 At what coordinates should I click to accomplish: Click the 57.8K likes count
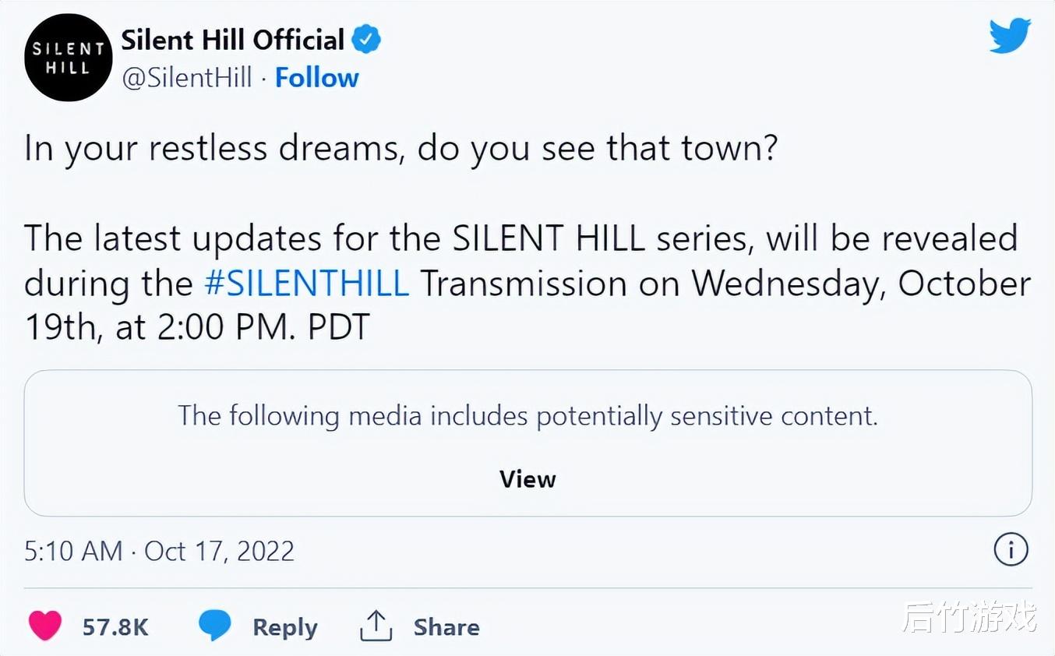pos(115,627)
